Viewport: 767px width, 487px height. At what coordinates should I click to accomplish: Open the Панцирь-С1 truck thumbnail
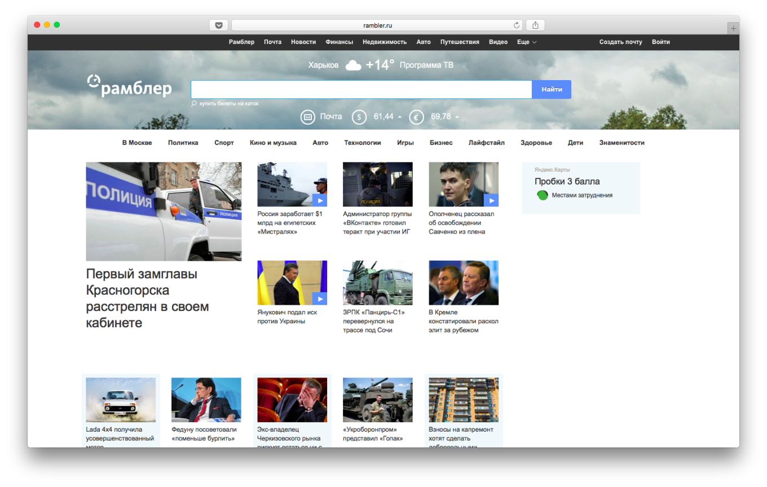378,283
